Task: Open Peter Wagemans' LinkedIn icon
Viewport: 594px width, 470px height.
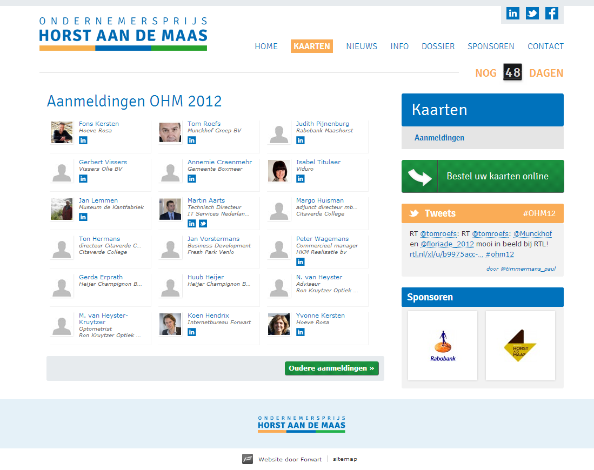Action: click(301, 262)
